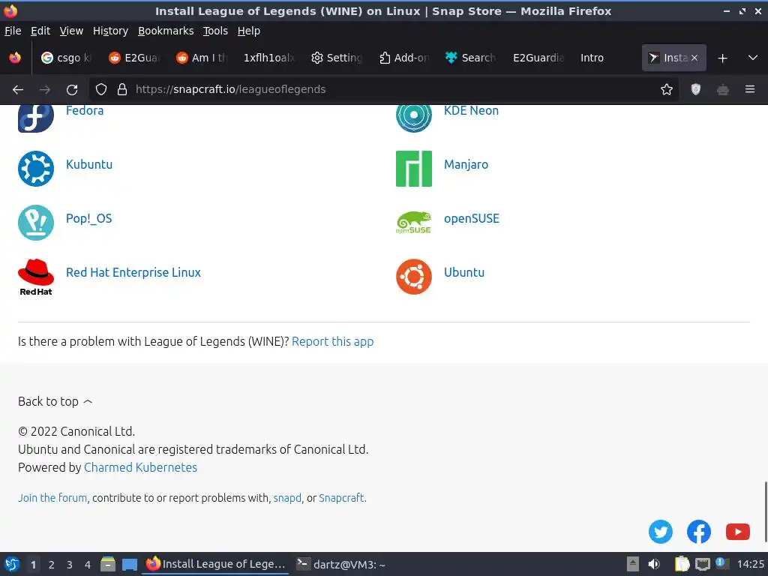Open the Red Hat Enterprise Linux link
The image size is (768, 576).
coord(133,272)
